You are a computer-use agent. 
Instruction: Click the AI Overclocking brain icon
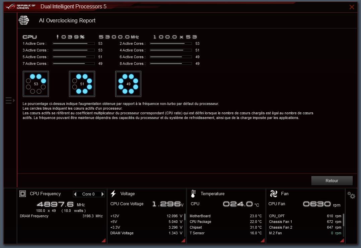pyautogui.click(x=24, y=20)
